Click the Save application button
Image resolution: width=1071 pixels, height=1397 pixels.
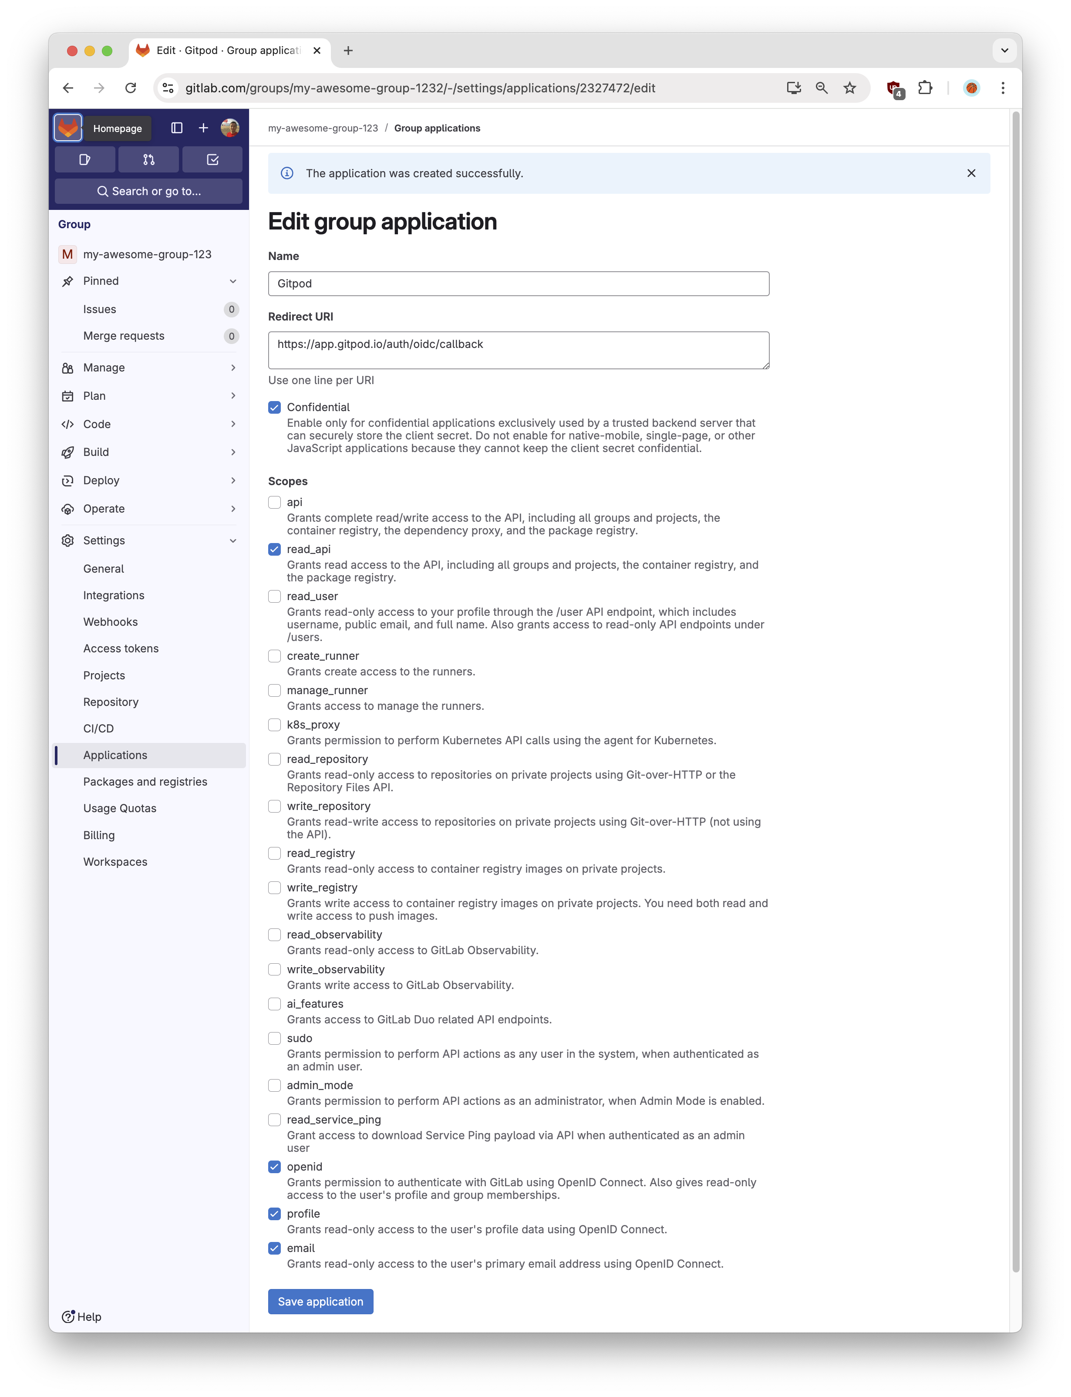(x=320, y=1301)
